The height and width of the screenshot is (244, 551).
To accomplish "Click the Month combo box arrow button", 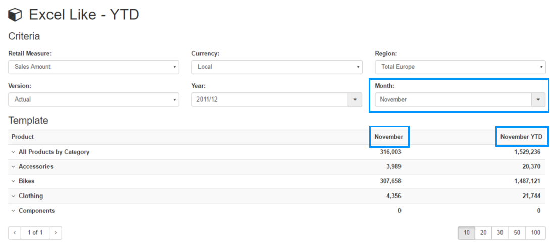I will 538,100.
